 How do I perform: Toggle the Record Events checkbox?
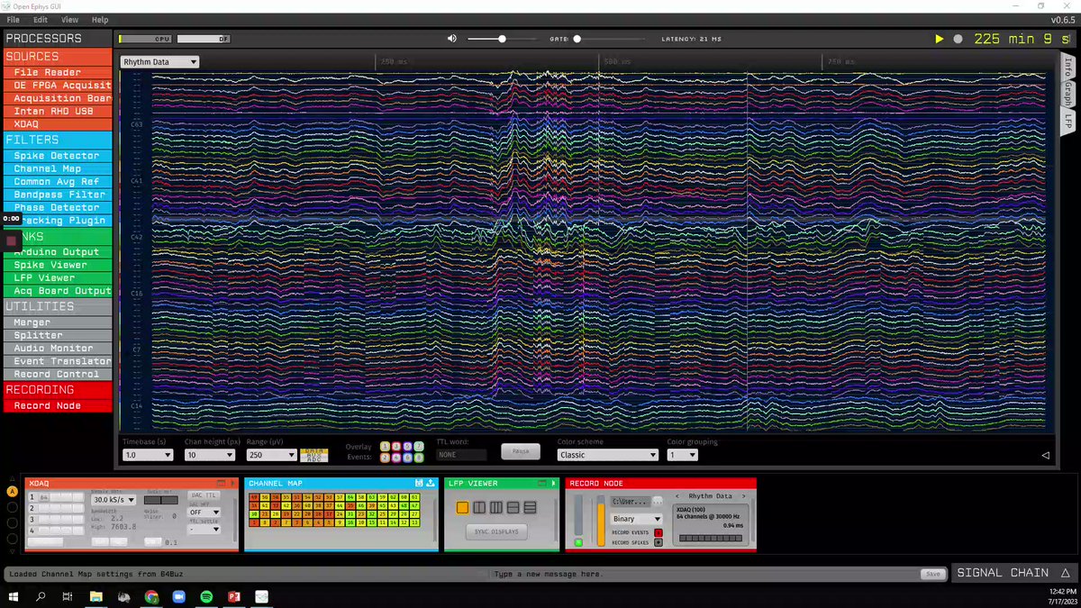pyautogui.click(x=659, y=532)
